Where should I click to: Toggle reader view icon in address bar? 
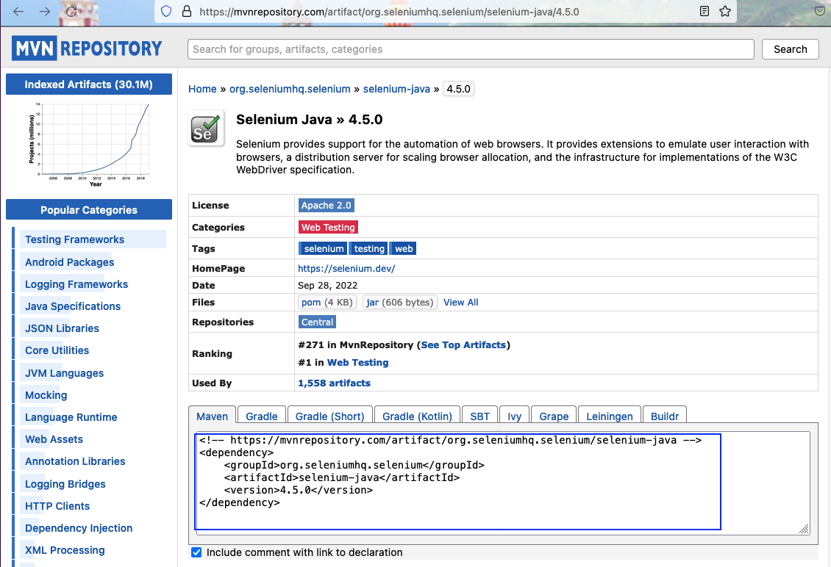click(x=705, y=11)
